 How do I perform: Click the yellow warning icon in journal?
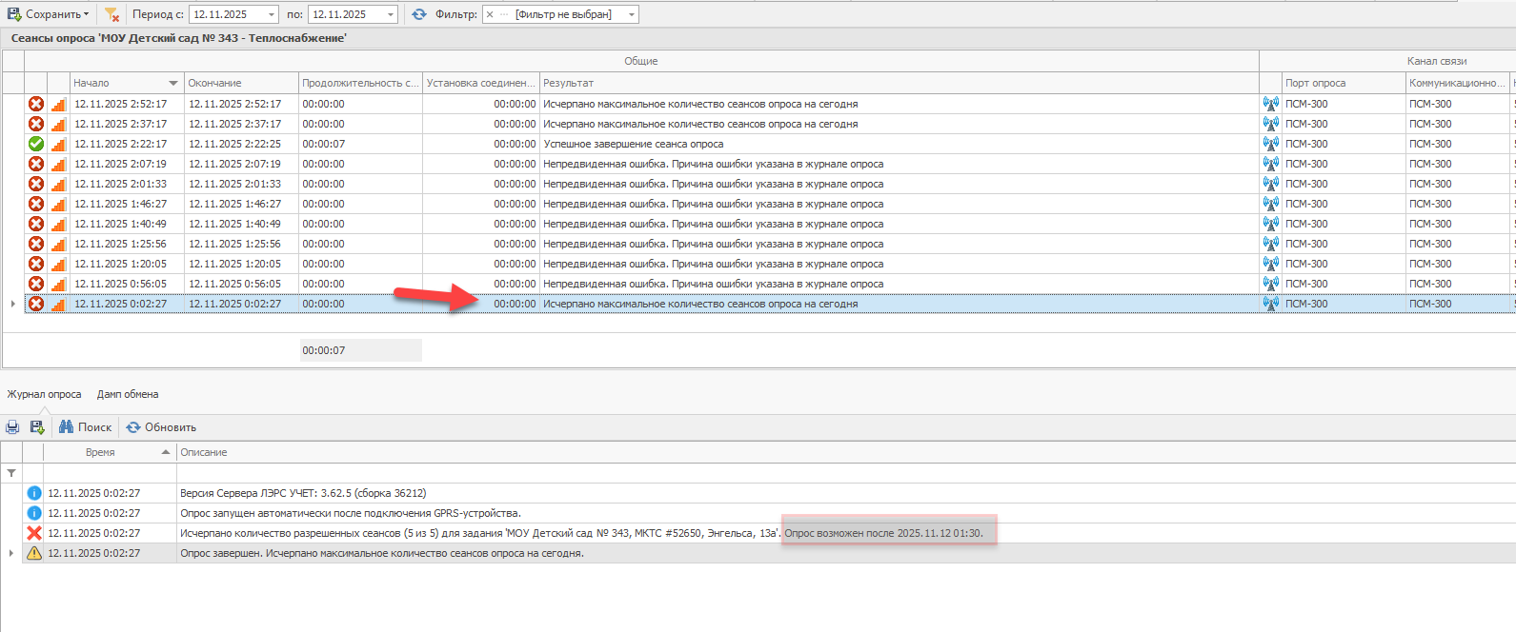[34, 553]
